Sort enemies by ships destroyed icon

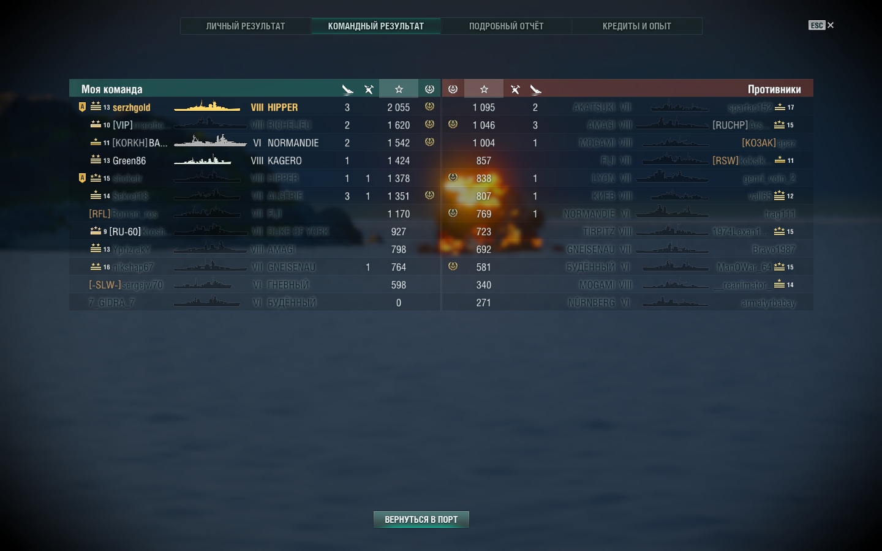[x=536, y=89]
